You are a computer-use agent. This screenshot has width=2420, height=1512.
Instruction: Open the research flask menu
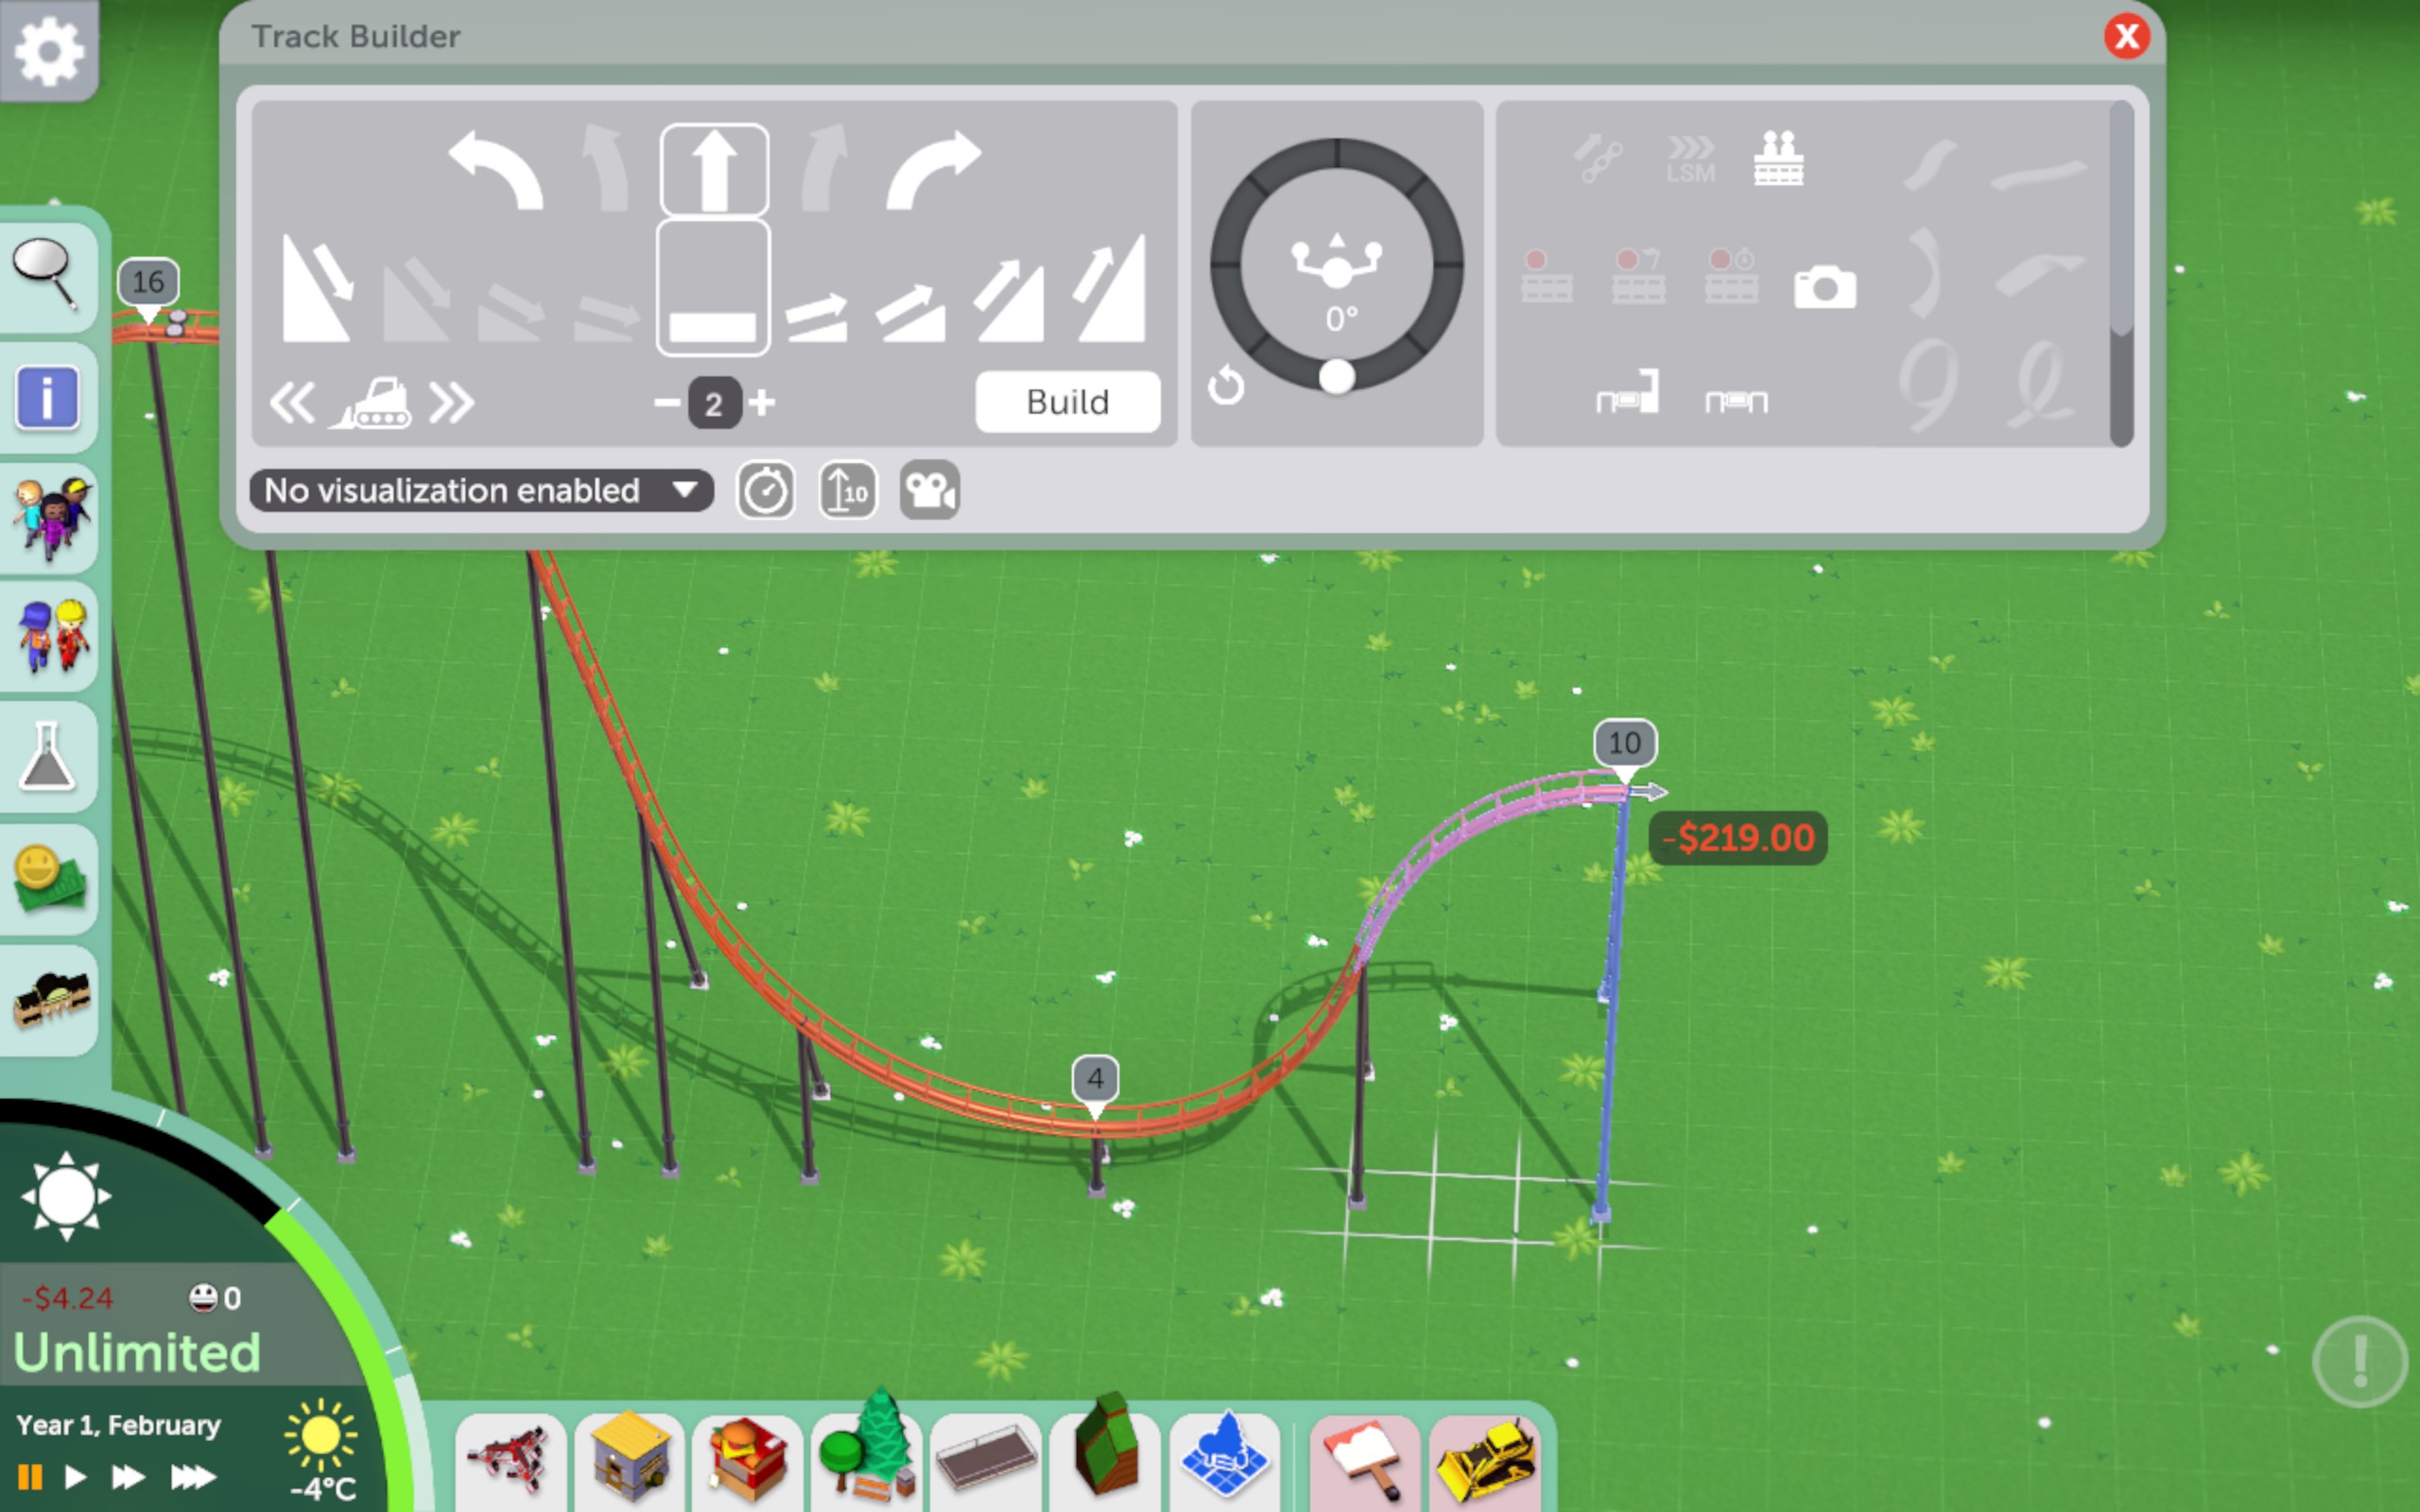[47, 757]
